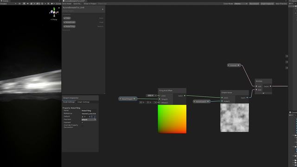Open the UV0 channel dropdown
Viewport: 297px width, 167px height.
[x=150, y=96]
